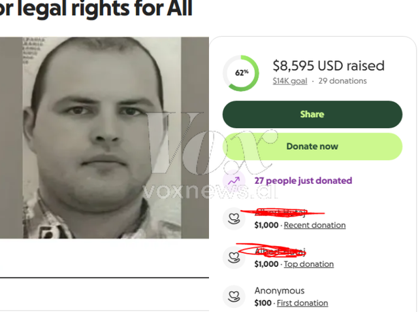
Task: Open the $14K goal link
Action: [290, 81]
